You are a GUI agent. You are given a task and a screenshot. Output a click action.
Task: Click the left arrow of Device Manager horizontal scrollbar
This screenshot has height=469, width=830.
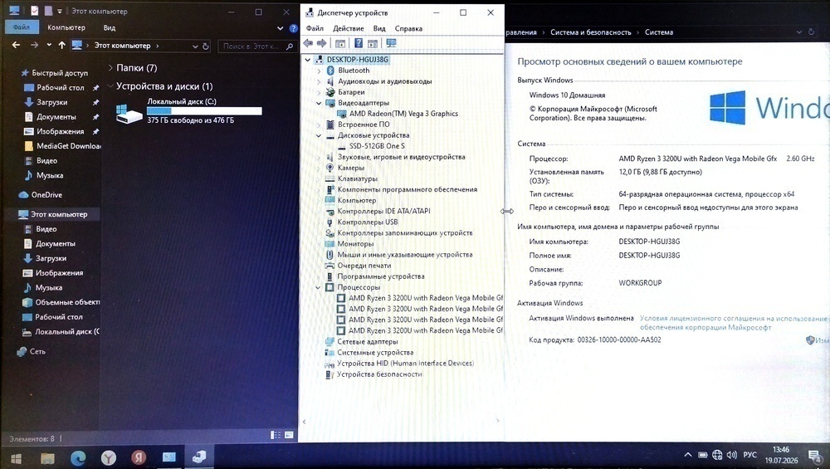tap(304, 422)
